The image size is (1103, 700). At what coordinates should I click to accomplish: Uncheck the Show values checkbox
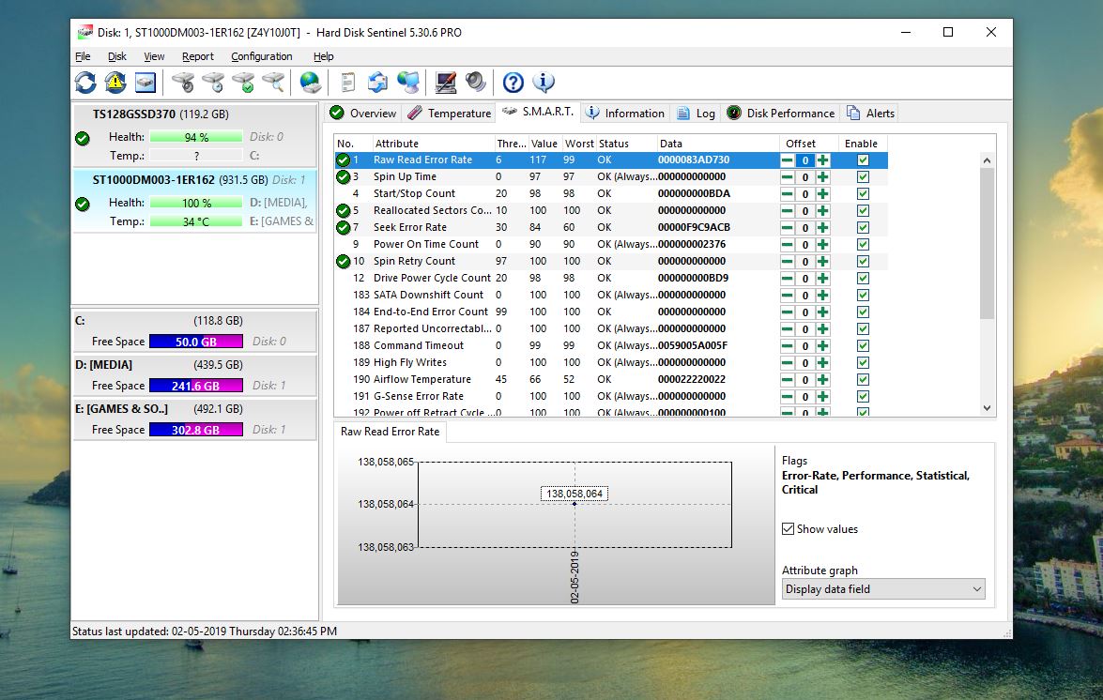(789, 529)
